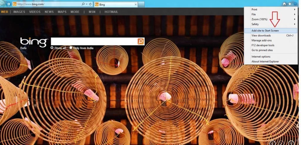Select the Show all radio button
This screenshot has width=301, height=145.
pyautogui.click(x=52, y=48)
